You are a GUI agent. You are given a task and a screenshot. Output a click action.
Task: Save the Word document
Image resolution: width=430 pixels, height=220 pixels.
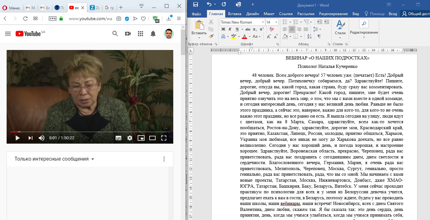pos(196,4)
